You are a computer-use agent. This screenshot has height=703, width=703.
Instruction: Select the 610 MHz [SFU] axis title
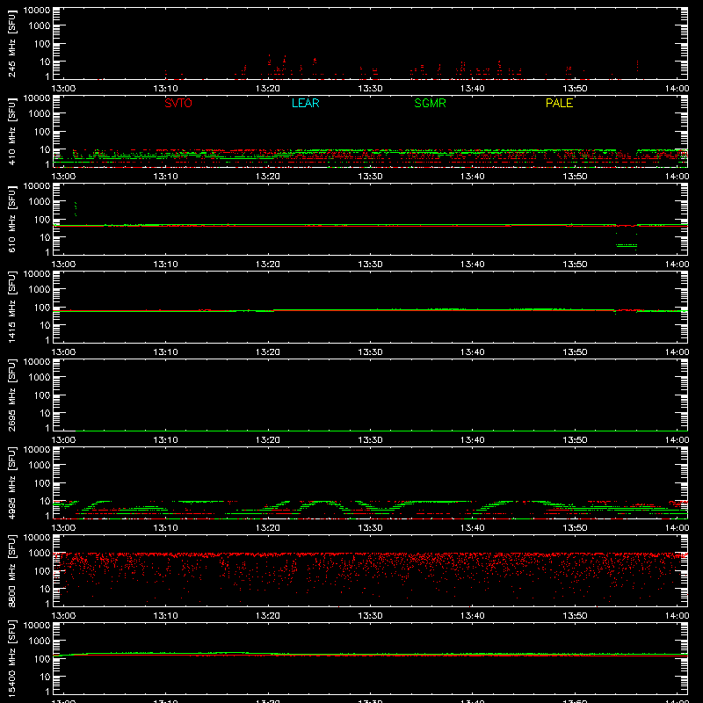coord(11,219)
